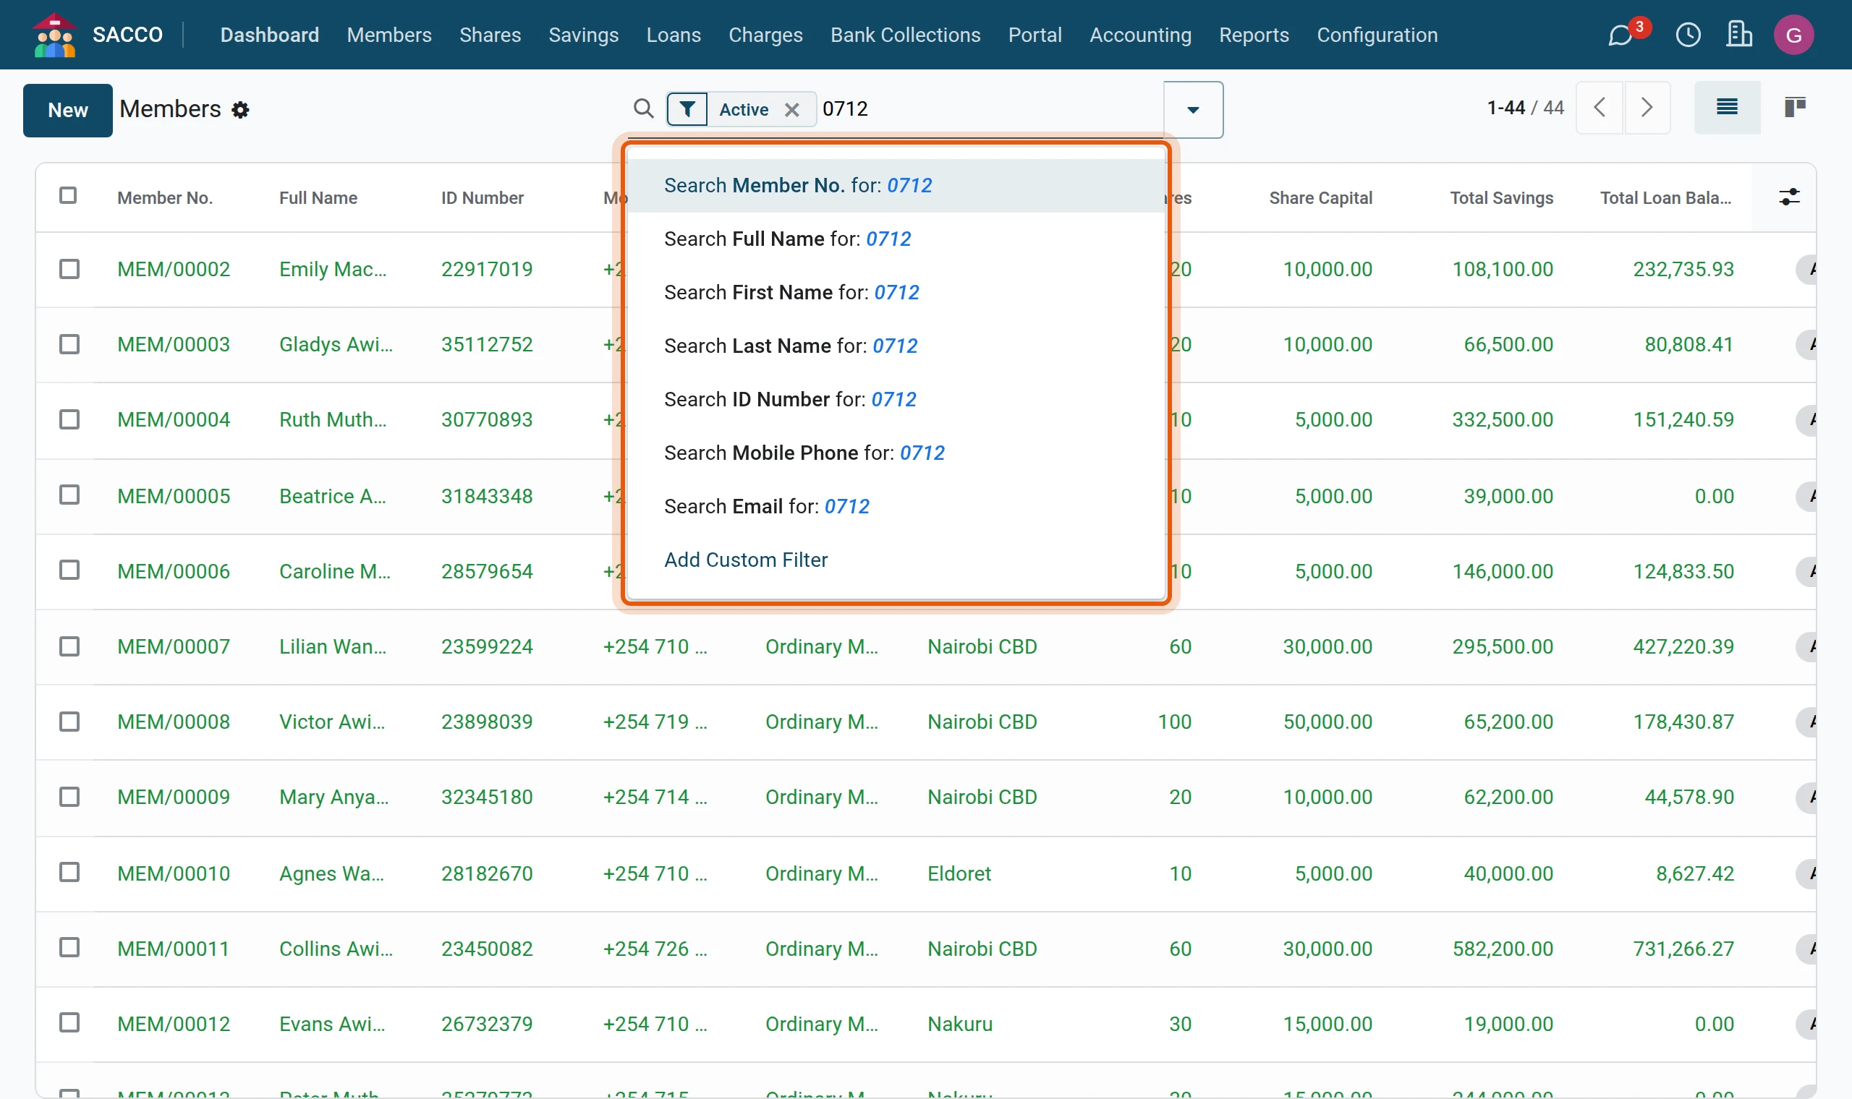Open the Loans menu
The image size is (1852, 1099).
pyautogui.click(x=674, y=35)
